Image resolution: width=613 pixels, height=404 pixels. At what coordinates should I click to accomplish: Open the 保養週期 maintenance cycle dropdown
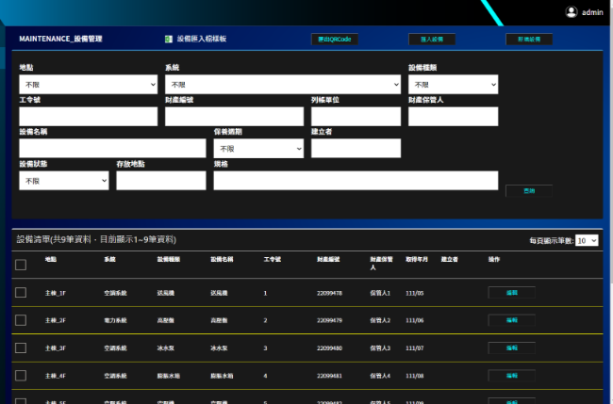(258, 149)
